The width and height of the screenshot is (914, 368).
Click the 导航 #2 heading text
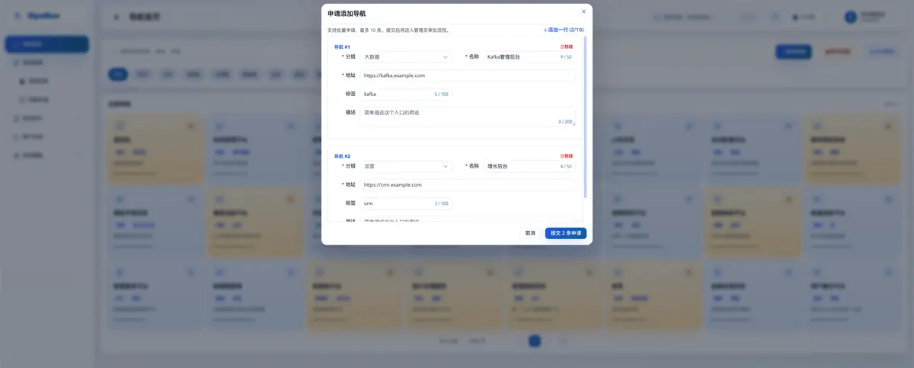pos(342,155)
